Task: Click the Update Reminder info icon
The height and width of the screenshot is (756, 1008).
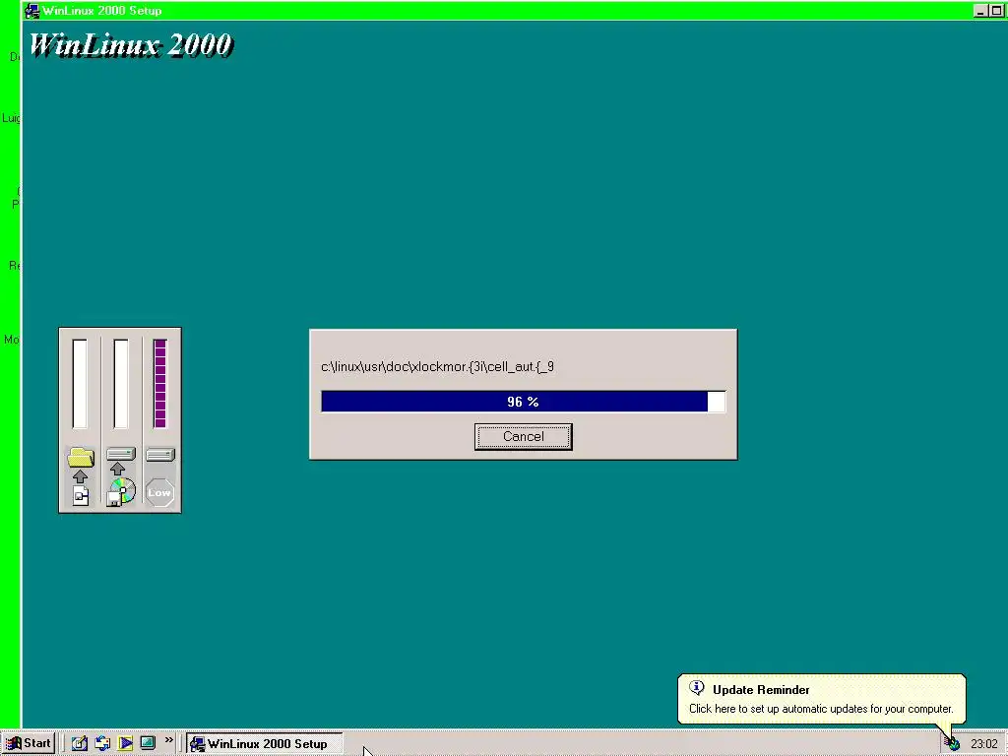Action: tap(697, 688)
